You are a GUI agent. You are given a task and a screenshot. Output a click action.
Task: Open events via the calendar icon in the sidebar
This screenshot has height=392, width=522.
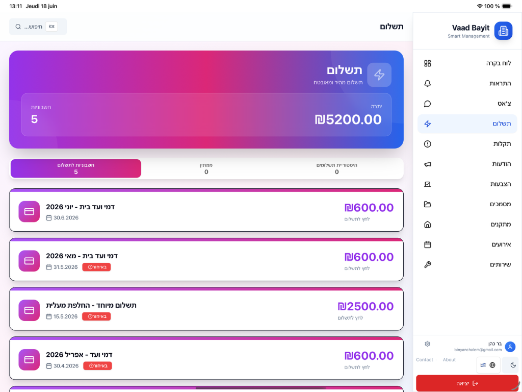pos(428,244)
